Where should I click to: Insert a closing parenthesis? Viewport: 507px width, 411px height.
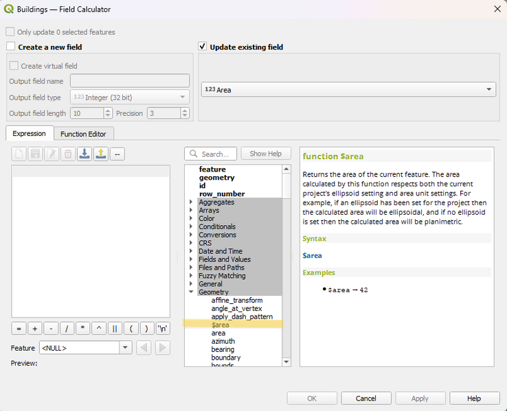pos(147,329)
